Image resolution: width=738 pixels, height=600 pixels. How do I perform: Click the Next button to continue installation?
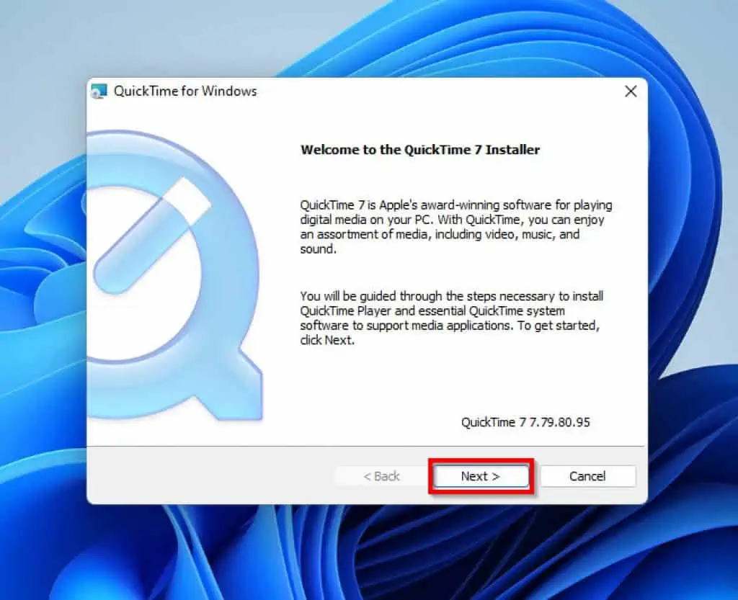(x=481, y=476)
